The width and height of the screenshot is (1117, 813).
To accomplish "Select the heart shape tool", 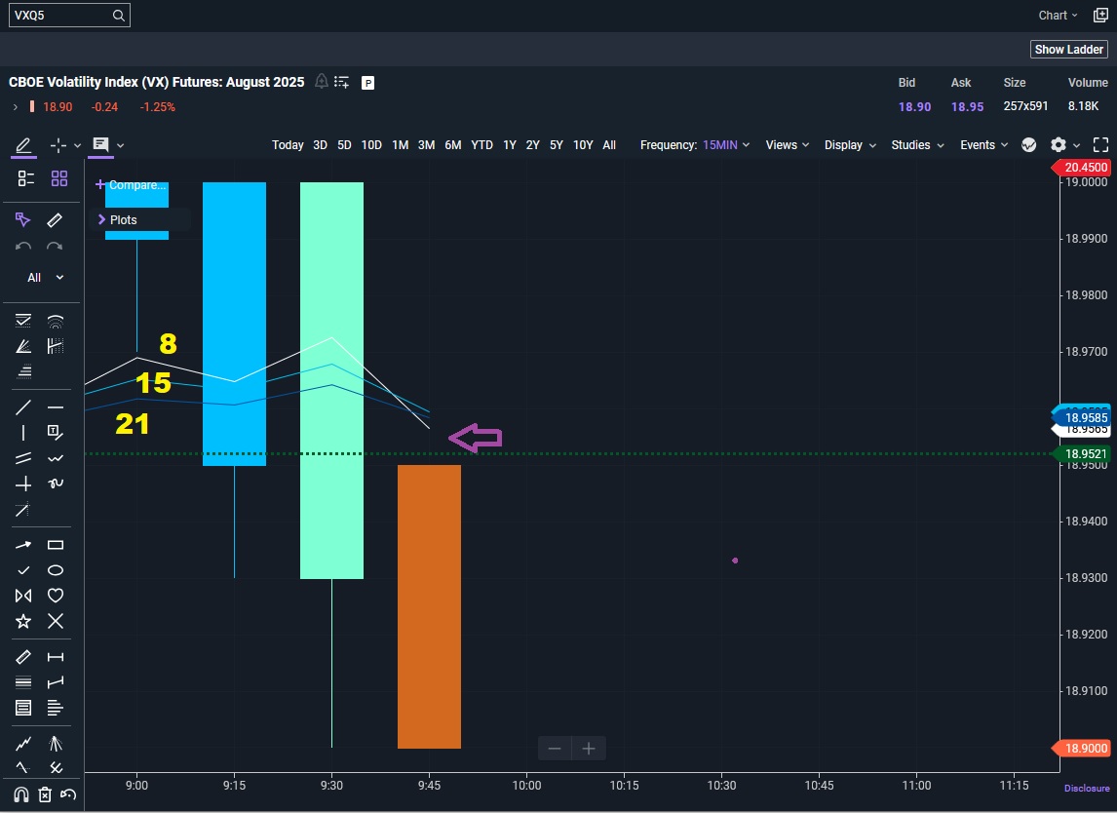I will pos(55,595).
